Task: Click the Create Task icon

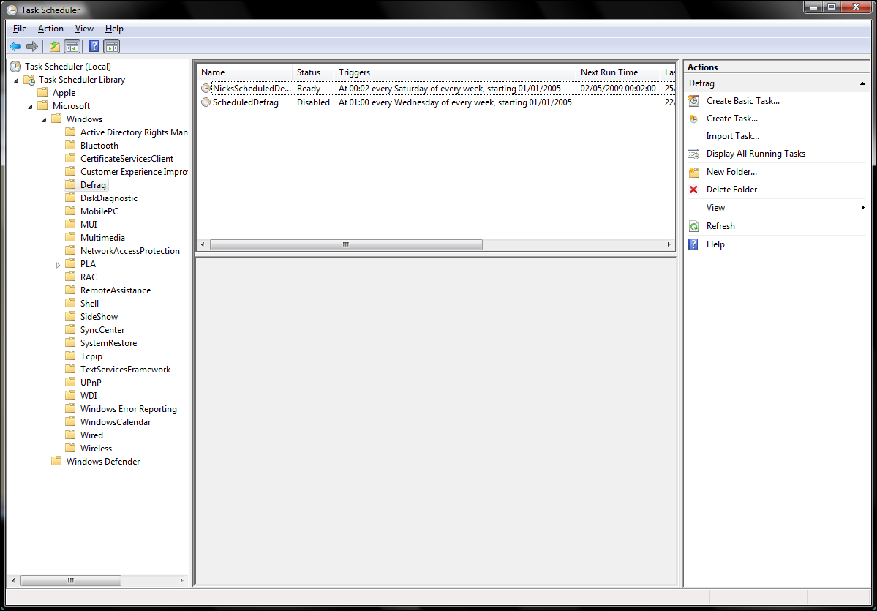Action: (693, 119)
